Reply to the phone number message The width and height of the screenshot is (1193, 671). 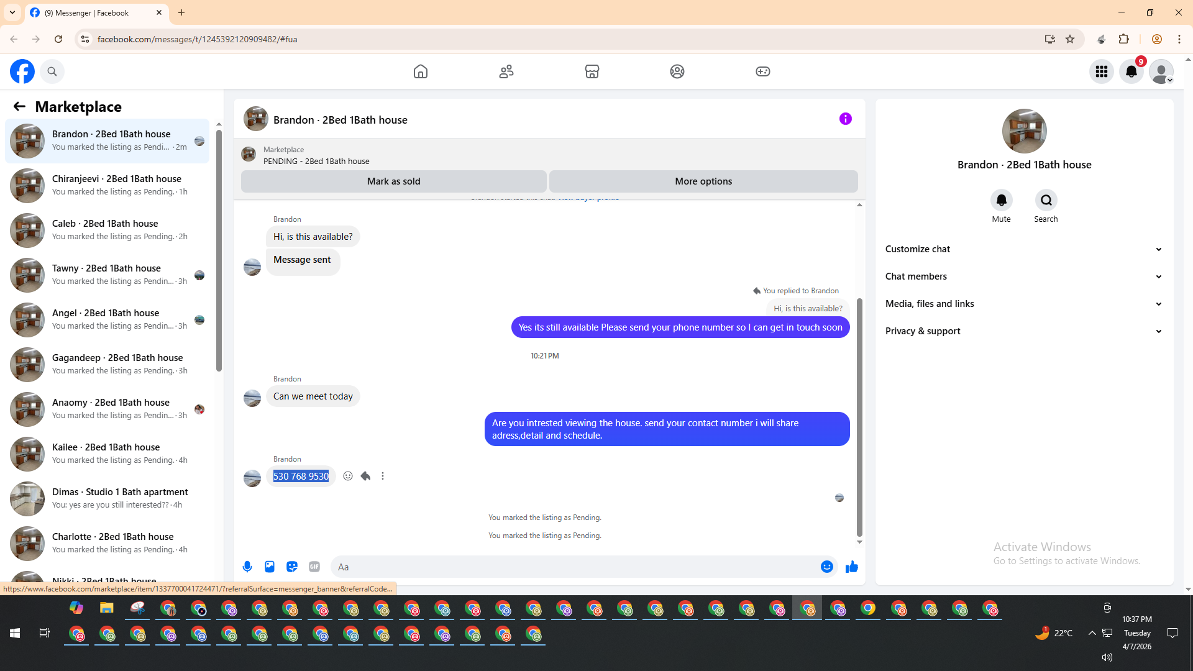(365, 476)
